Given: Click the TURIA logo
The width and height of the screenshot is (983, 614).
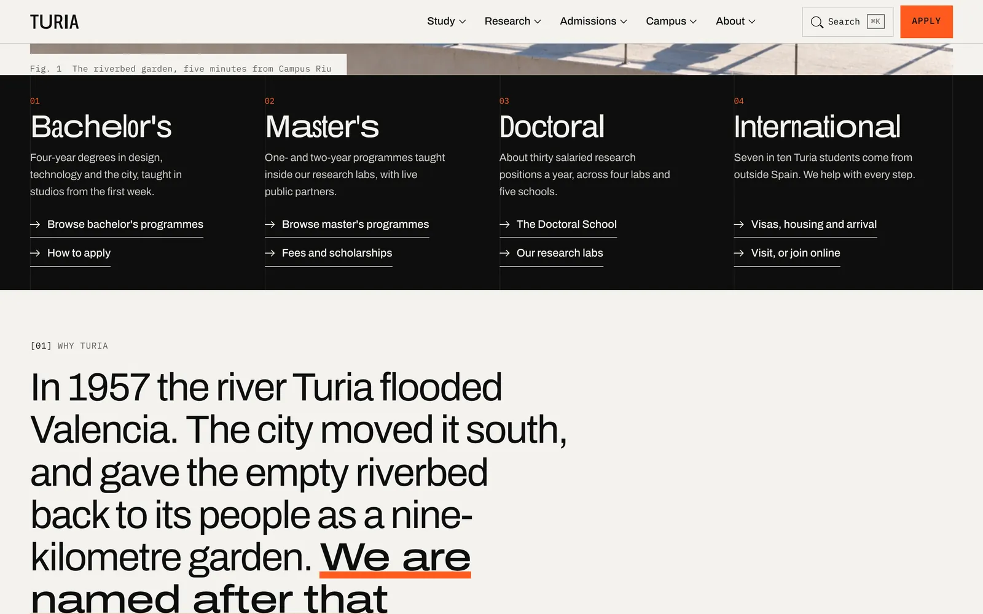Looking at the screenshot, I should [x=55, y=21].
